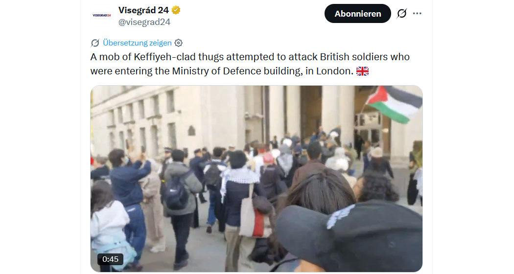Screen dimensions: 514x274
Task: Open the Visegrád 24 profile avatar
Action: click(x=102, y=15)
